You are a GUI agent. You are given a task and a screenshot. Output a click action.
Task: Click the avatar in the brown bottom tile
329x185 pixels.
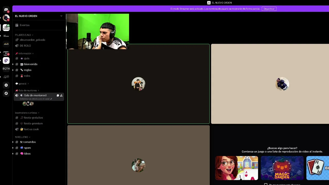[138, 165]
